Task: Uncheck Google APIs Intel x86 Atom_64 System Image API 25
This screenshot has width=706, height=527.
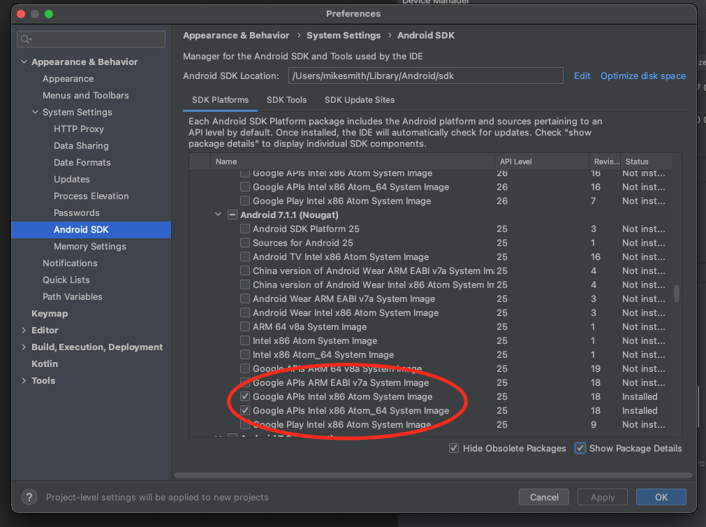Action: pos(245,411)
